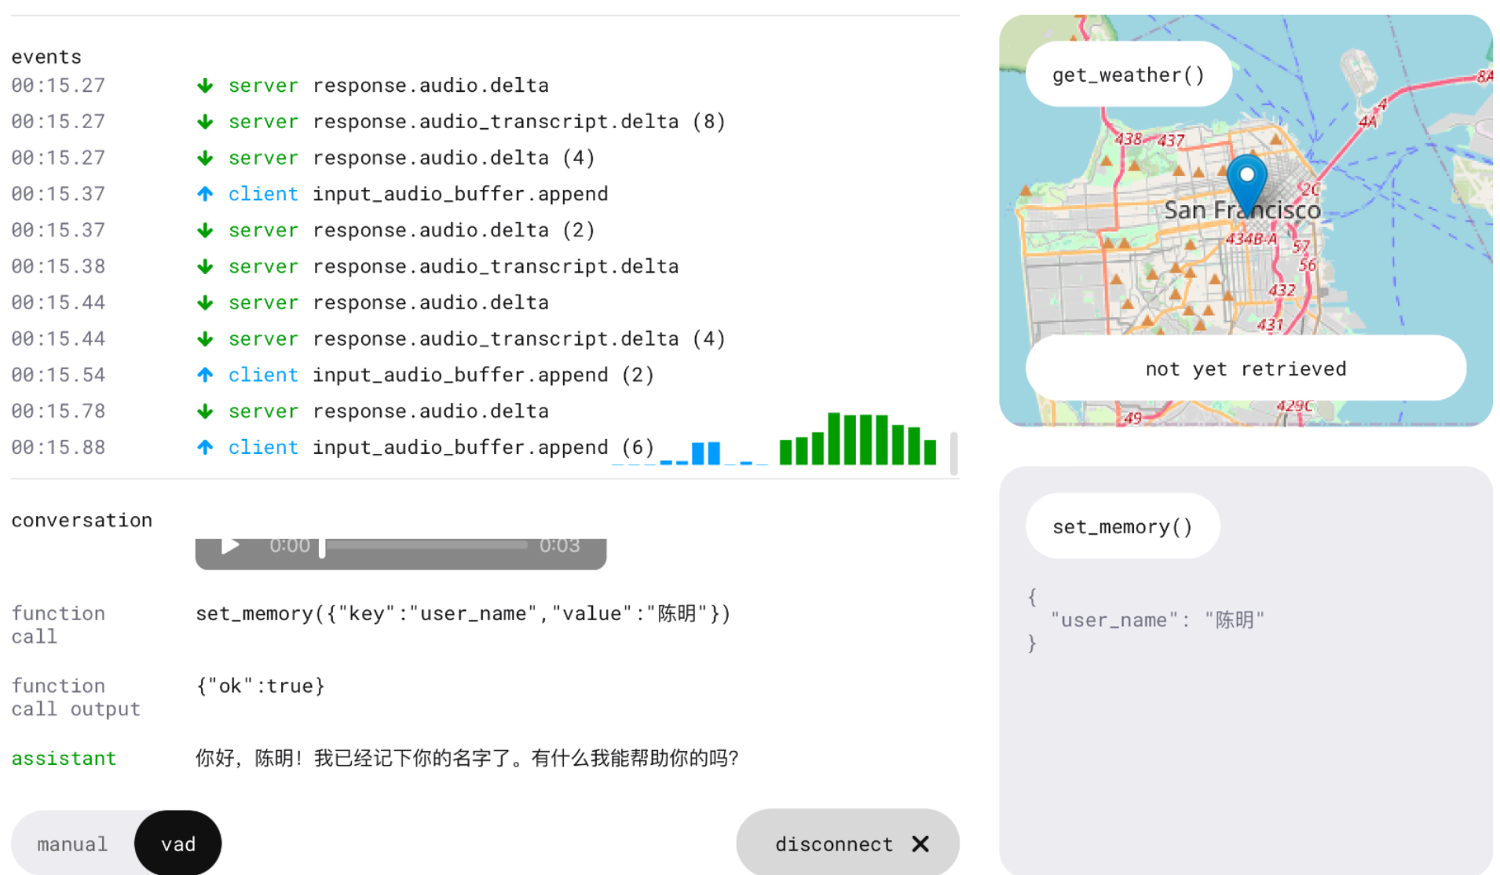Click the blue client audio waveform
1500x875 pixels.
(x=690, y=452)
